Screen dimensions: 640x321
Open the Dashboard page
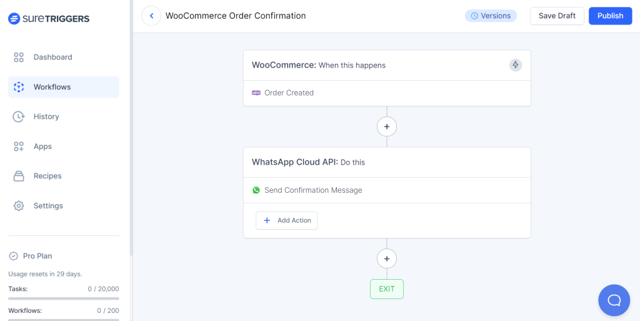click(52, 57)
